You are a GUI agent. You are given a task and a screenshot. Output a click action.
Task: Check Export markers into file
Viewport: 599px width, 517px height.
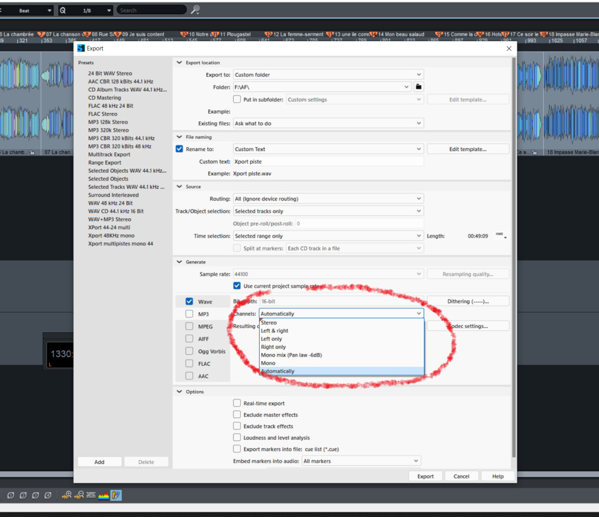pos(237,449)
